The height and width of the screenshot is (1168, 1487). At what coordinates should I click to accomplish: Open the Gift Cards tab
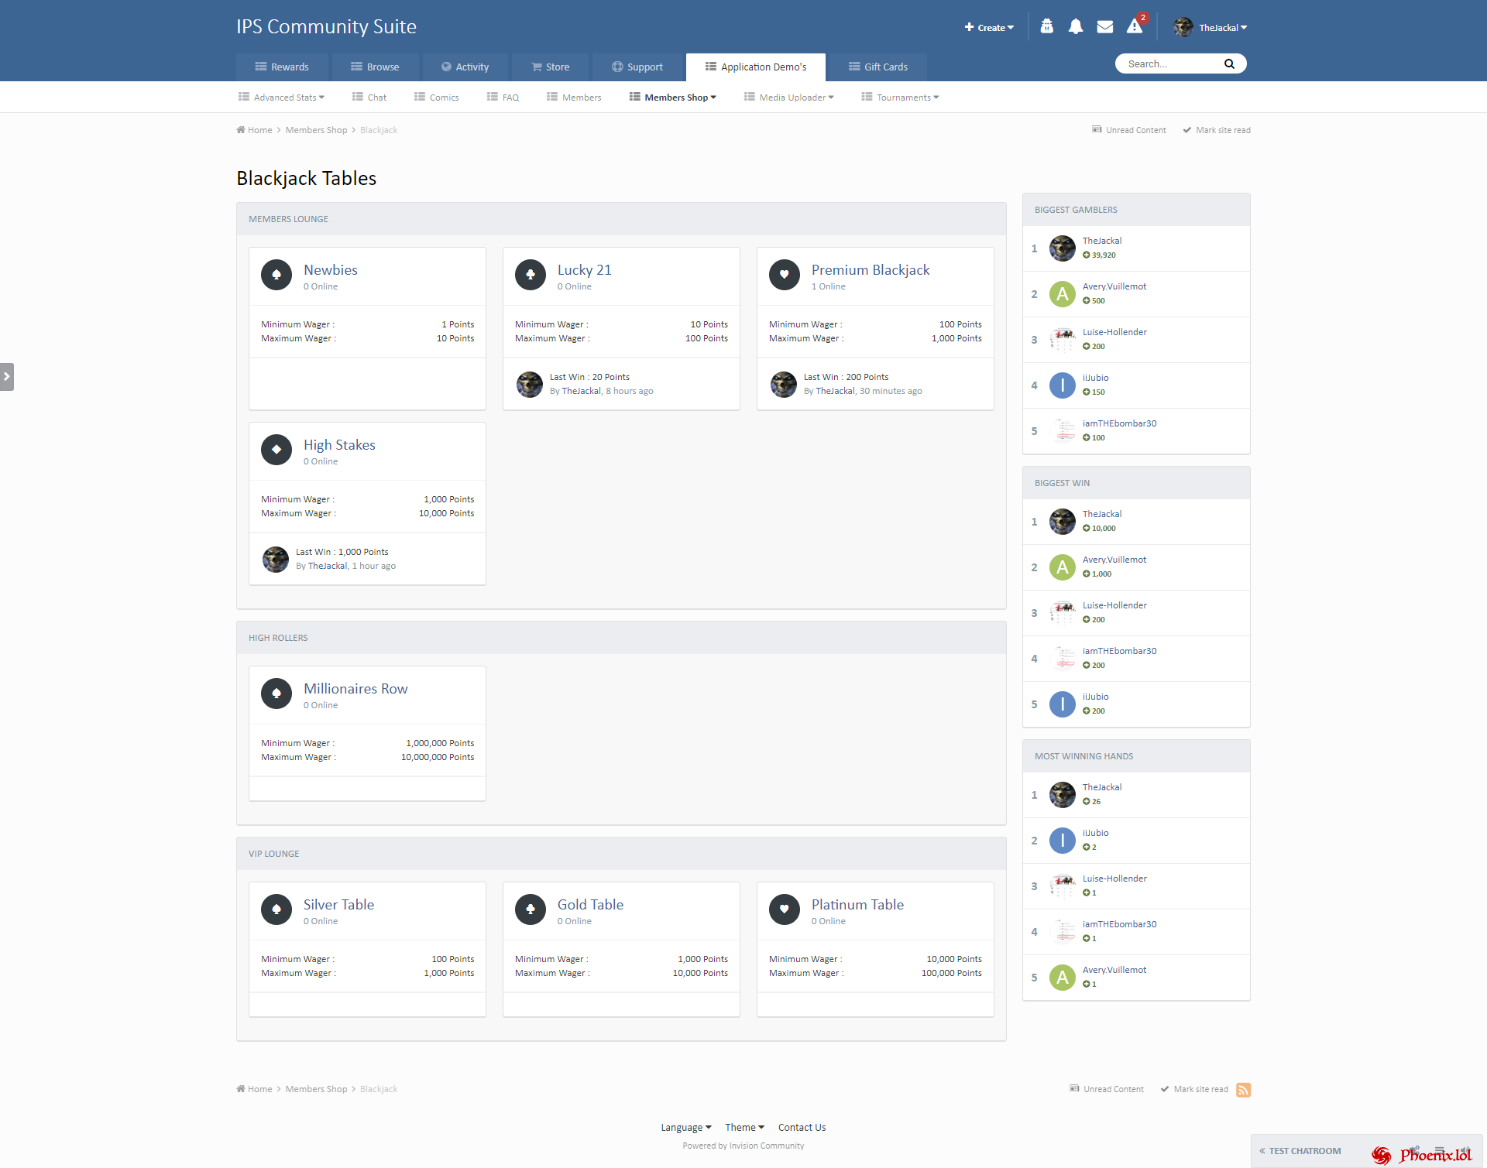878,67
